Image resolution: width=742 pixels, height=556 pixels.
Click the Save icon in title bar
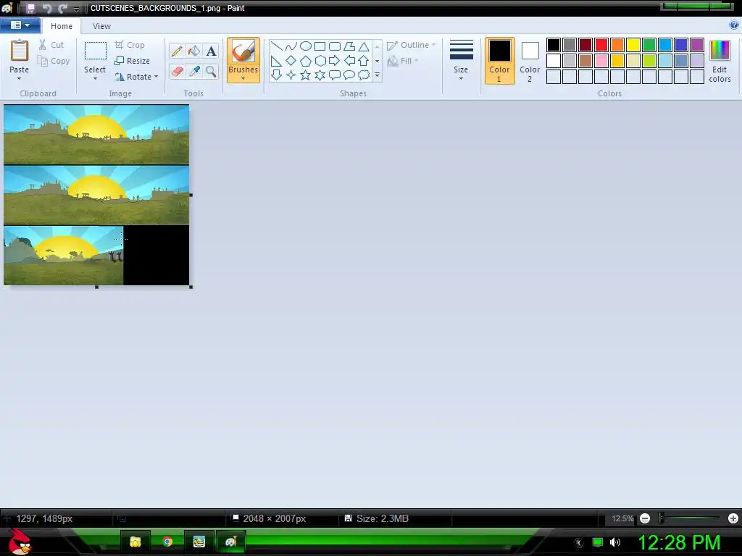click(x=30, y=8)
